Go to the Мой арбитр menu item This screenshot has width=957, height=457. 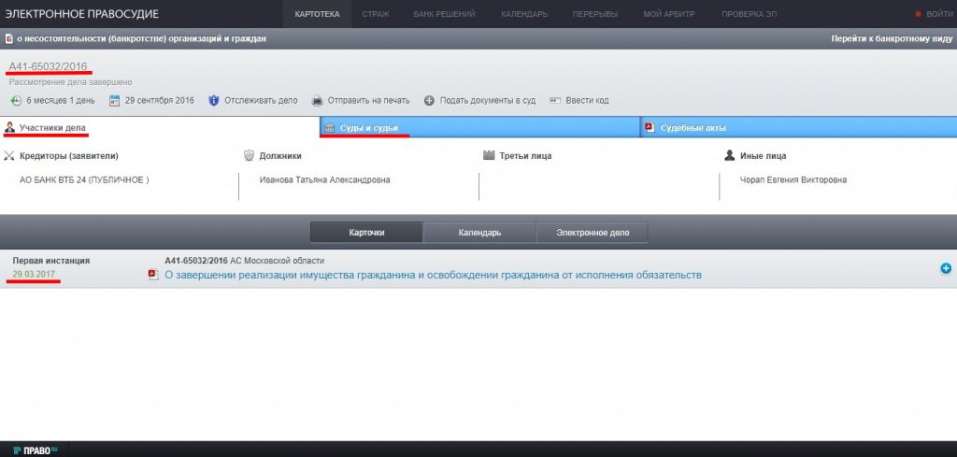(668, 14)
